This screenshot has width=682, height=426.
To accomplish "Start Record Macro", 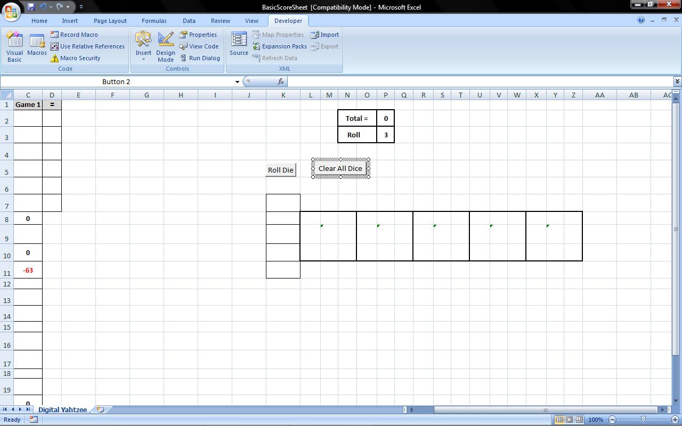I will pos(74,35).
